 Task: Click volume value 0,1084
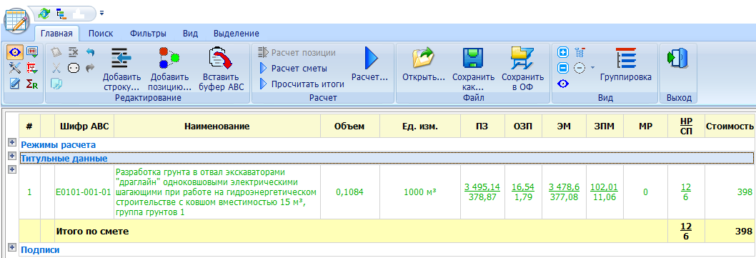pyautogui.click(x=350, y=192)
